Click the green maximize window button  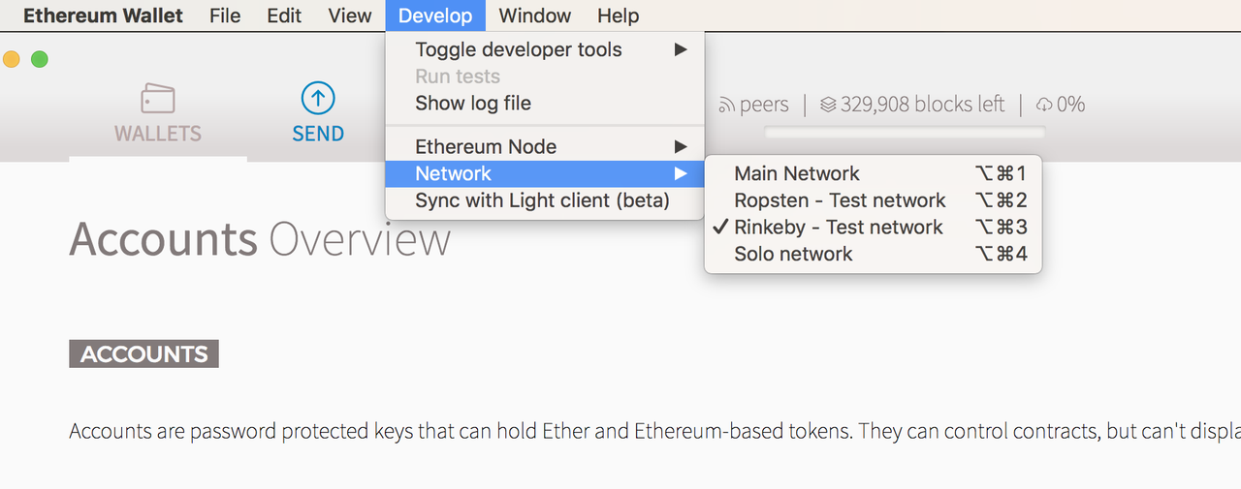pos(40,59)
